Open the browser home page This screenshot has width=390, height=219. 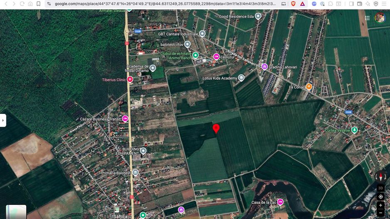pos(30,4)
